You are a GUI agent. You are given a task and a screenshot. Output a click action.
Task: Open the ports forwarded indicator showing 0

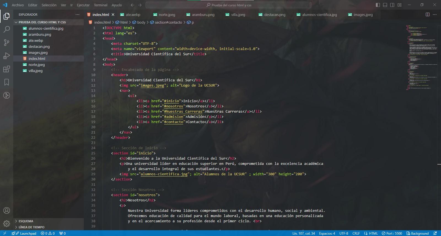[x=63, y=233]
